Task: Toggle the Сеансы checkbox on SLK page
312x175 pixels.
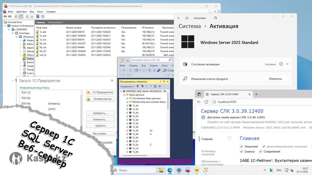Action: point(241,151)
